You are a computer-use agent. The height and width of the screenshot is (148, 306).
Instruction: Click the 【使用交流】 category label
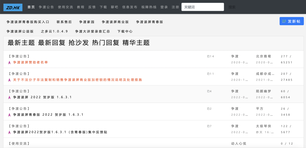click(x=19, y=144)
